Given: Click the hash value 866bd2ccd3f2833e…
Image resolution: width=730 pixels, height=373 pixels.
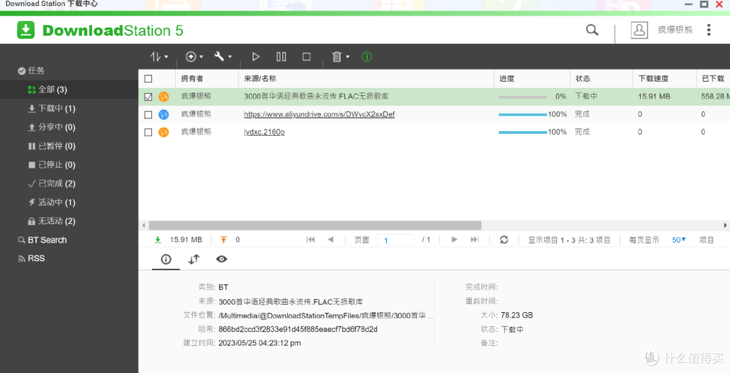Looking at the screenshot, I should tap(298, 329).
